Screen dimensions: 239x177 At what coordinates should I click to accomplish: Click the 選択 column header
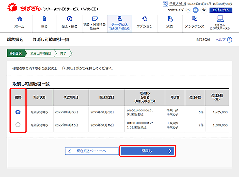[x=18, y=97]
